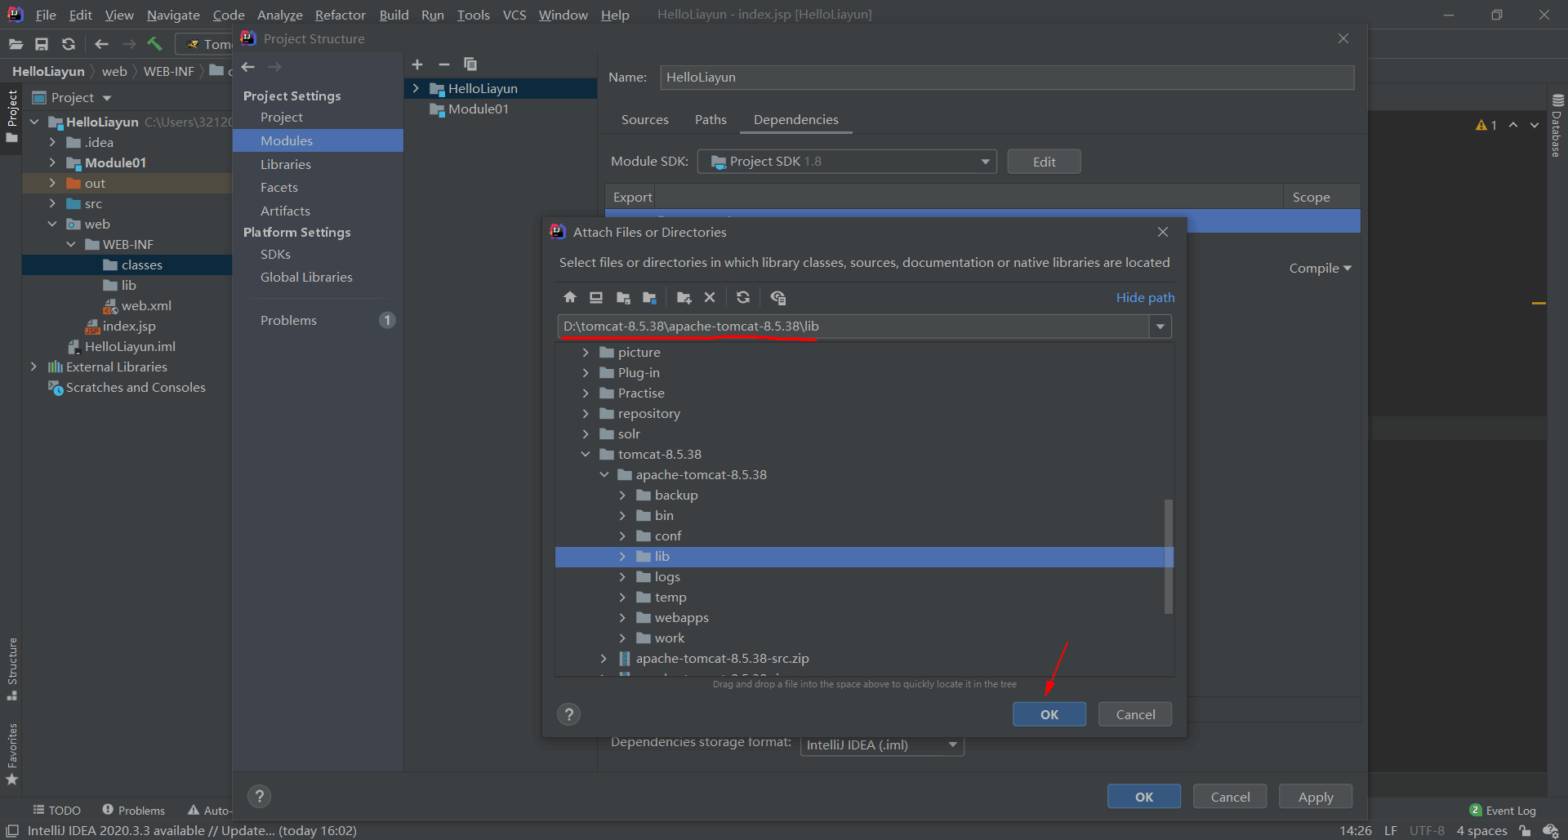Expand External Libraries in project tree
This screenshot has width=1568, height=840.
[x=33, y=367]
